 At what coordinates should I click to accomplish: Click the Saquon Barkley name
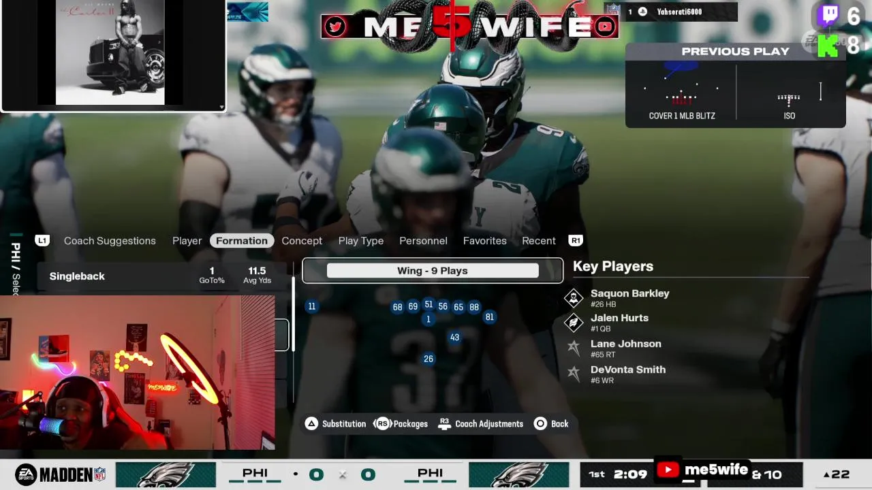click(630, 293)
